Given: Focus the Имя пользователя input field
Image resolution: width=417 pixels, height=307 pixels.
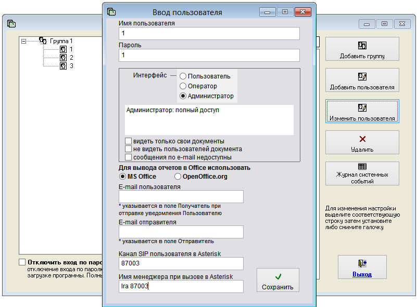Looking at the screenshot, I should click(209, 33).
